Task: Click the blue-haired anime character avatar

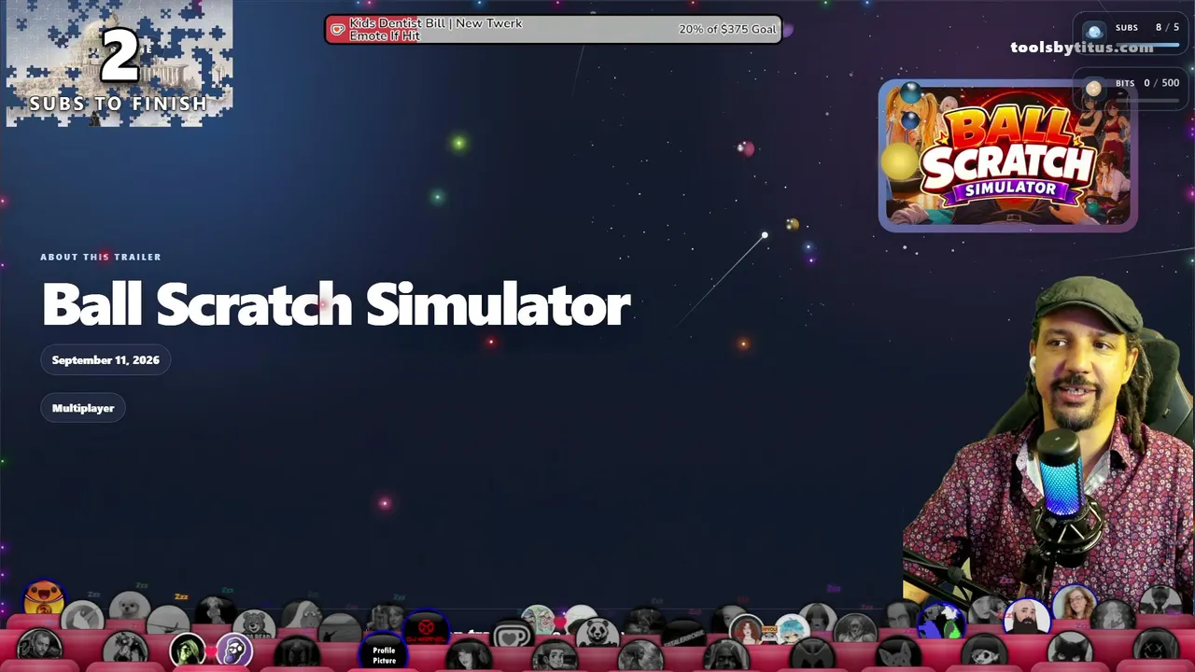Action: 792,628
